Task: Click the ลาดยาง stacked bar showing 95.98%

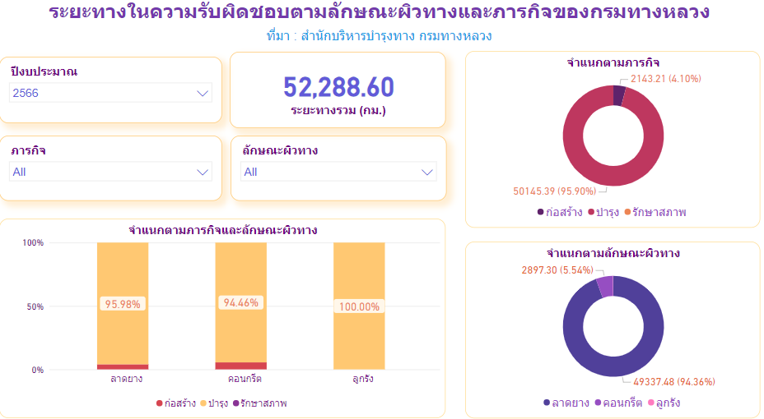Action: pyautogui.click(x=123, y=304)
